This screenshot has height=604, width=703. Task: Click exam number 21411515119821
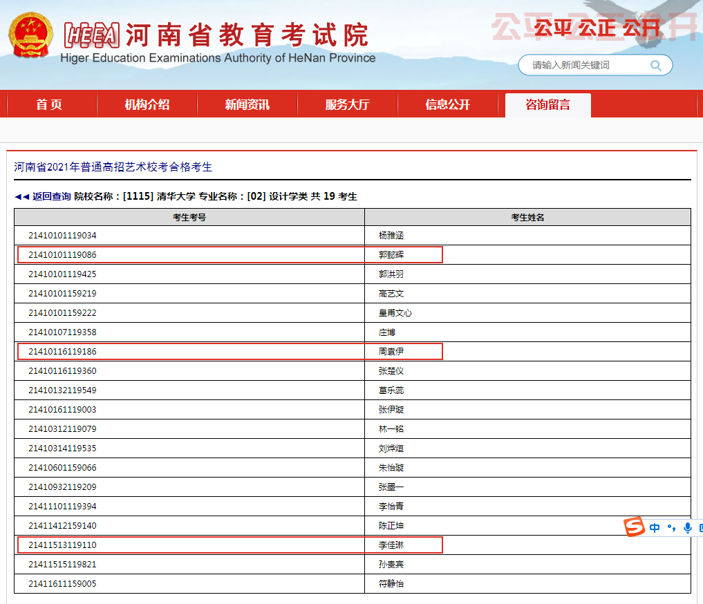click(62, 564)
